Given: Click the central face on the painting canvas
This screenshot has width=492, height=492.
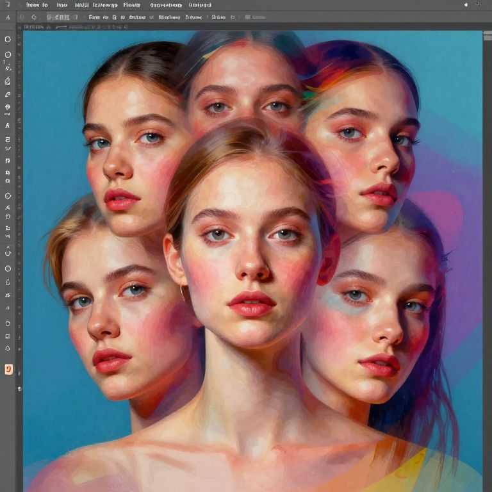Looking at the screenshot, I should pos(250,256).
